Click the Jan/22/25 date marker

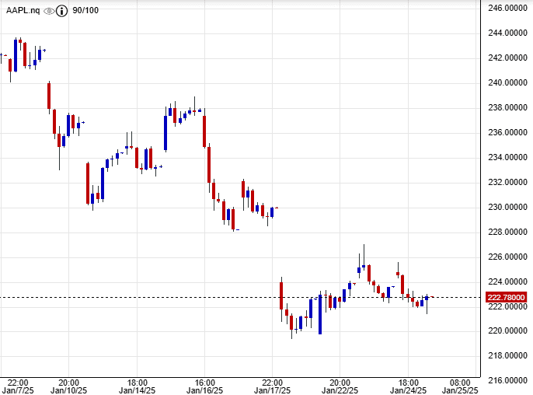pos(340,390)
